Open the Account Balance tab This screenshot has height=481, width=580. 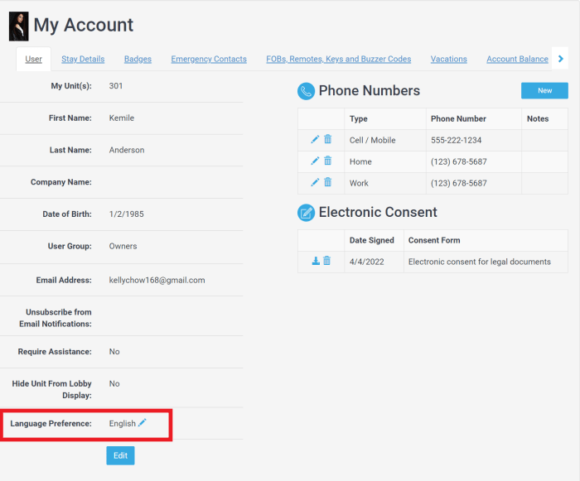click(x=517, y=60)
